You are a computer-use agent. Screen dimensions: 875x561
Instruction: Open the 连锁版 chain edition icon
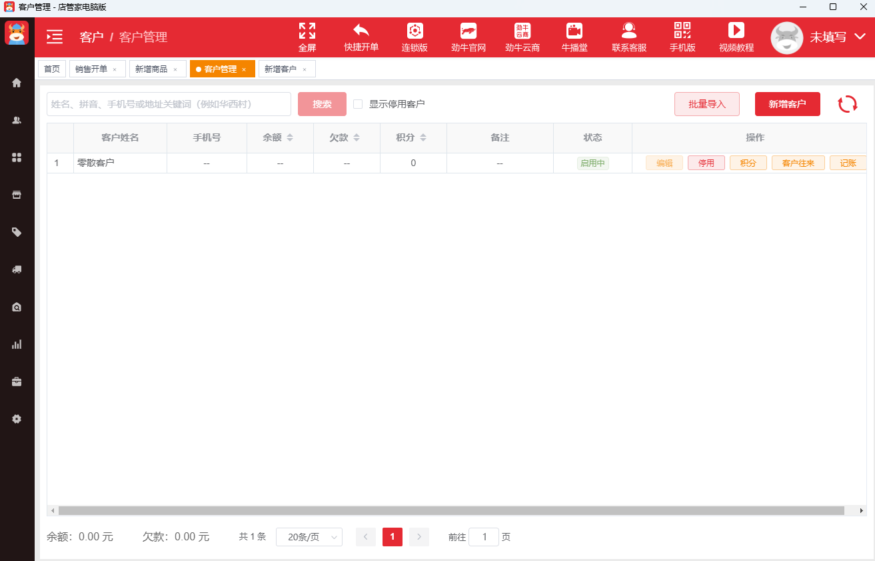coord(415,31)
